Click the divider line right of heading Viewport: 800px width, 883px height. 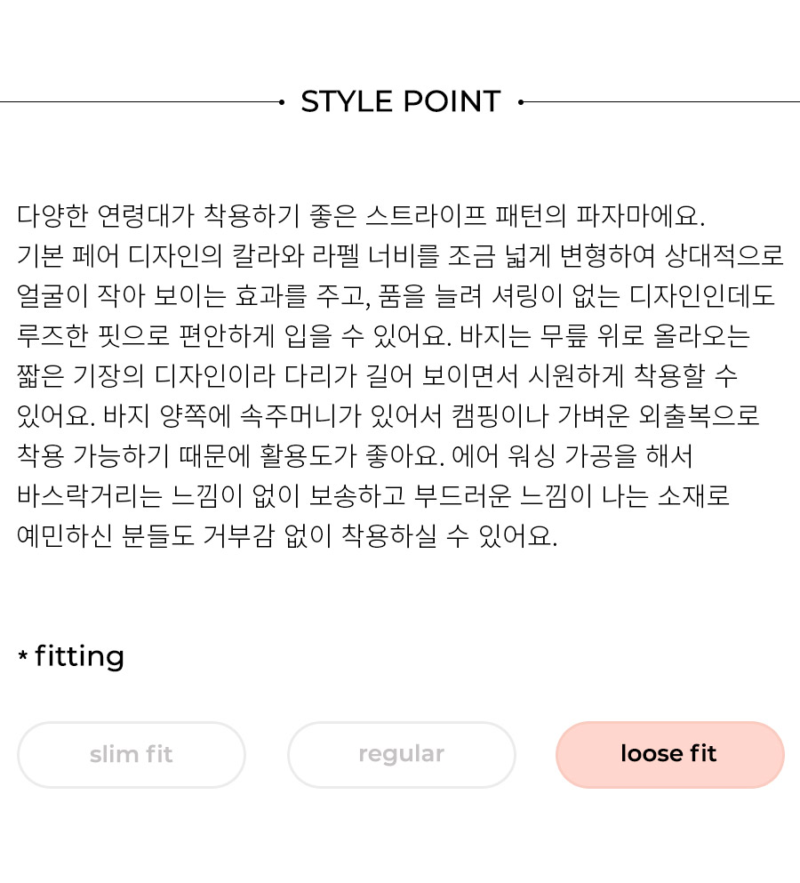click(x=661, y=102)
